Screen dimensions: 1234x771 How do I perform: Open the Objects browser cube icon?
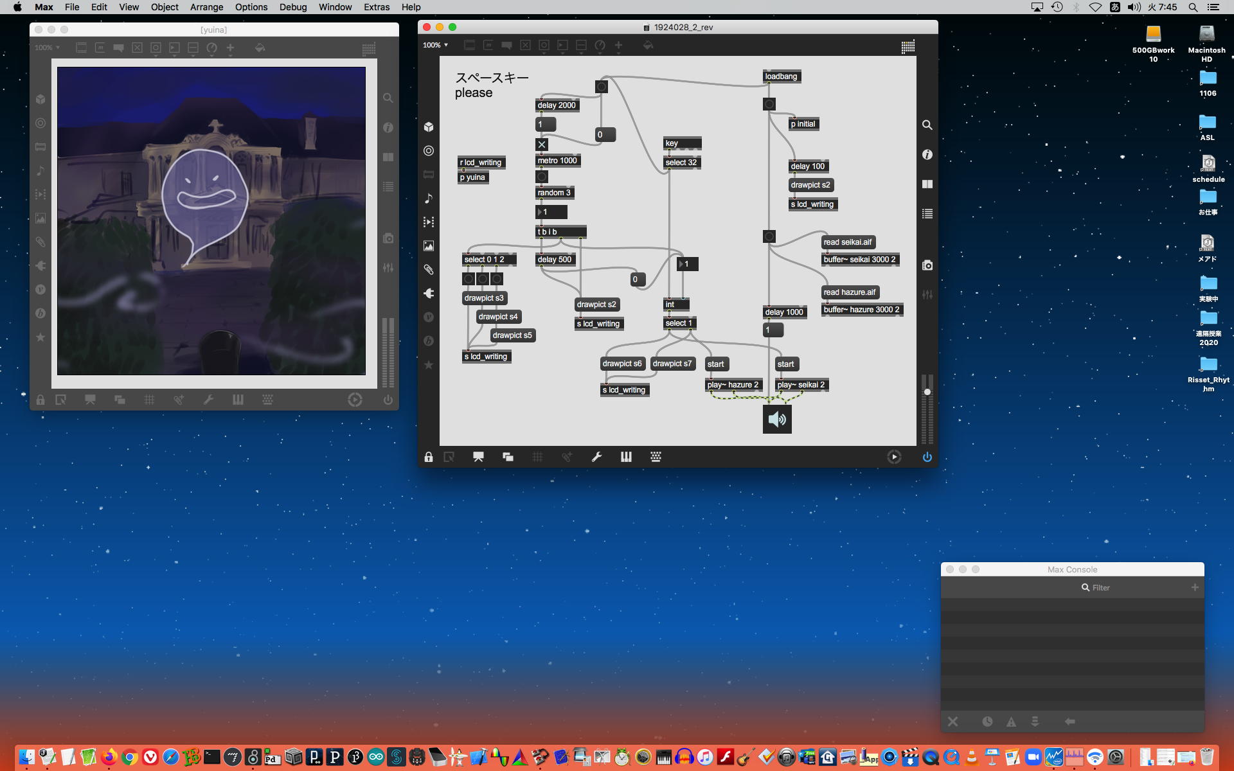[x=429, y=127]
